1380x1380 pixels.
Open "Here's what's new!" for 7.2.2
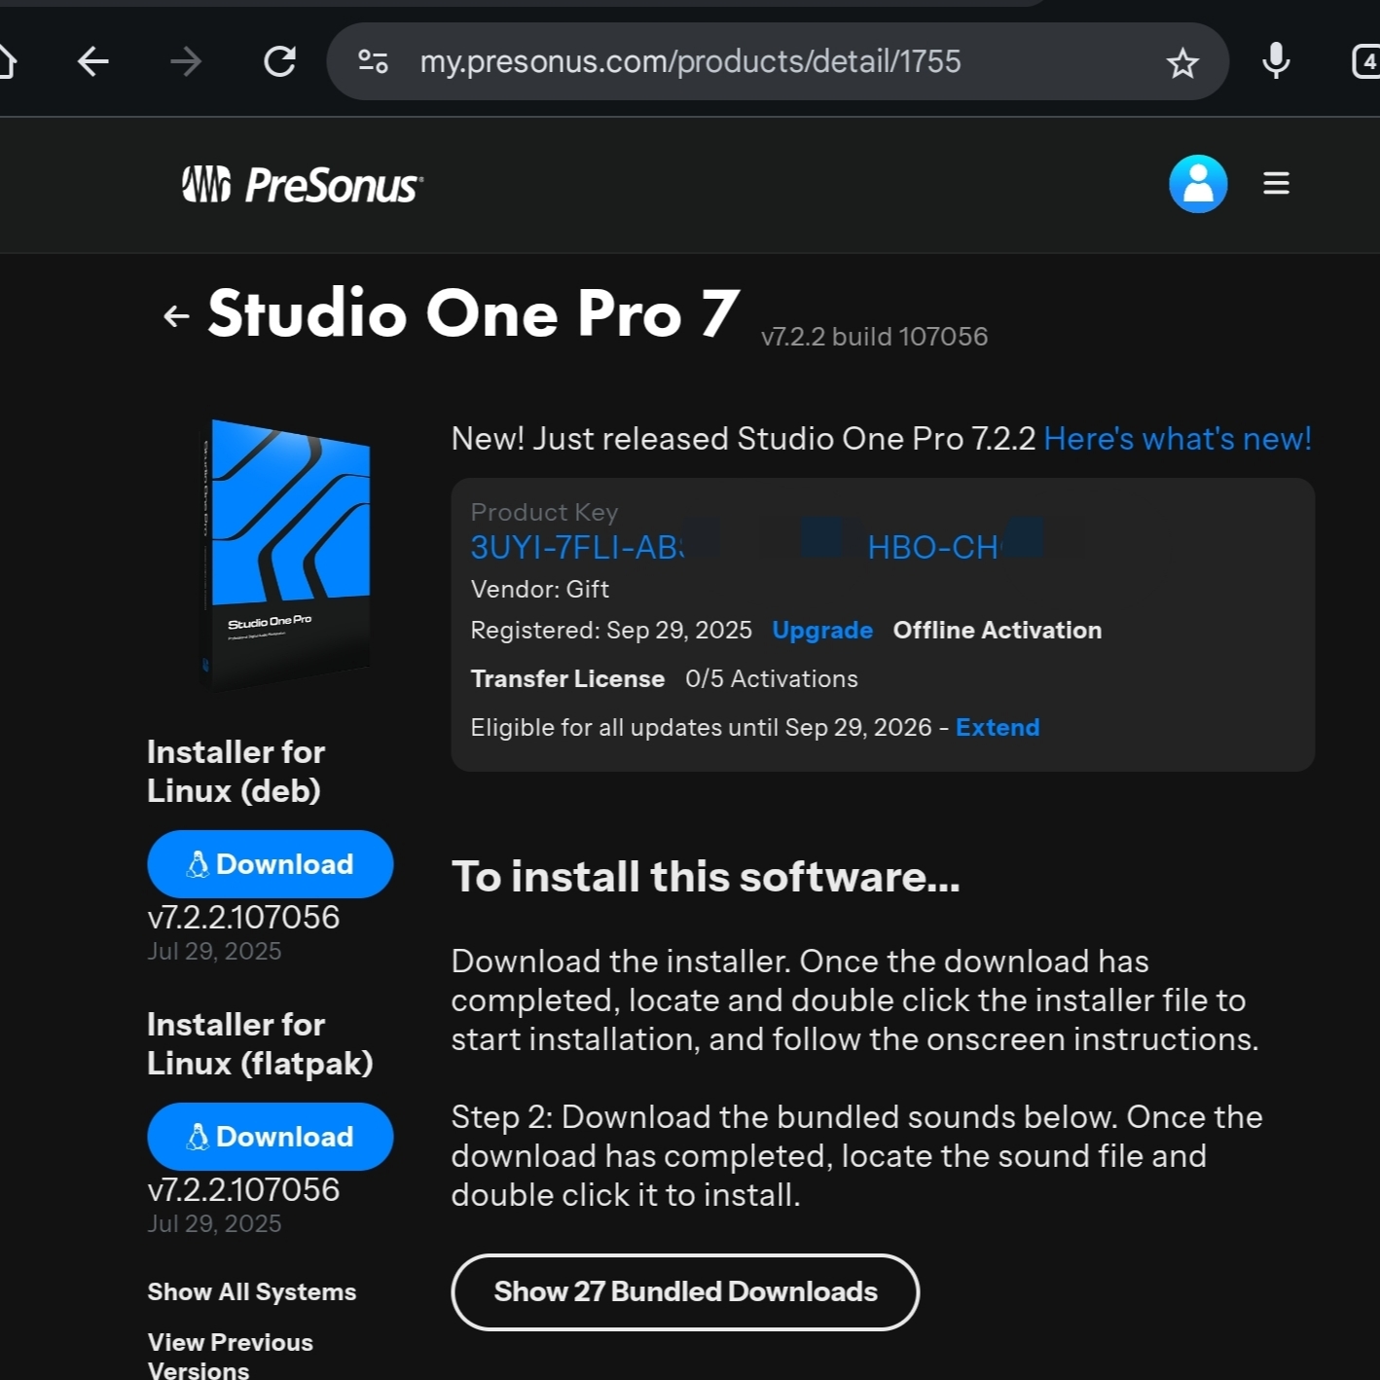(x=1177, y=439)
